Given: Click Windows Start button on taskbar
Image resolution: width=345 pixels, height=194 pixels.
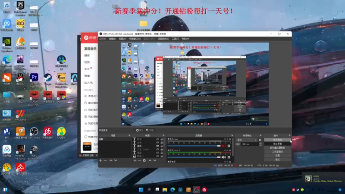Looking at the screenshot, I should [141, 190].
